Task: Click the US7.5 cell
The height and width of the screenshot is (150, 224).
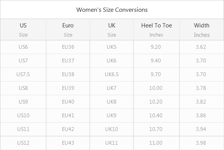Action: pos(23,75)
